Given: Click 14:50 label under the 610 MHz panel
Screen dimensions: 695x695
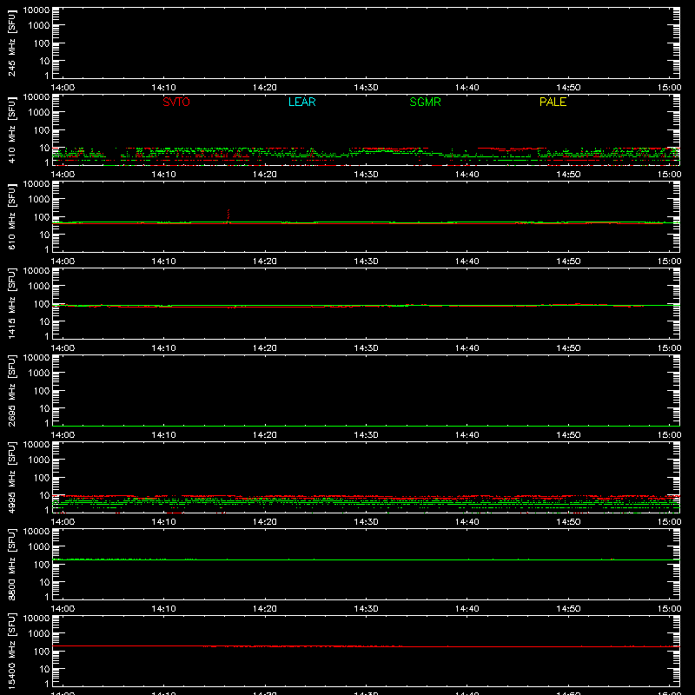Looking at the screenshot, I should pos(568,261).
